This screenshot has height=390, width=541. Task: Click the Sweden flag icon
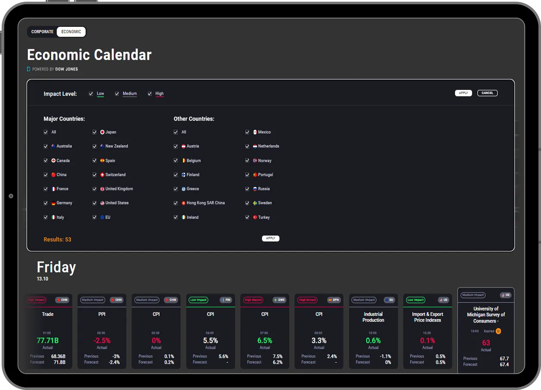coord(255,203)
